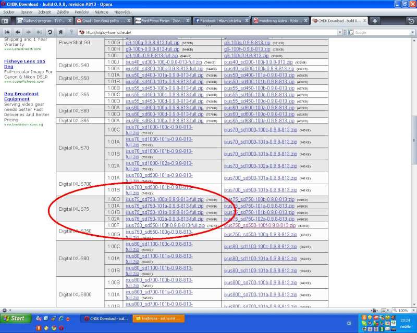This screenshot has height=333, width=417.
Task: Click the Rewind navigation button
Action: point(7,32)
